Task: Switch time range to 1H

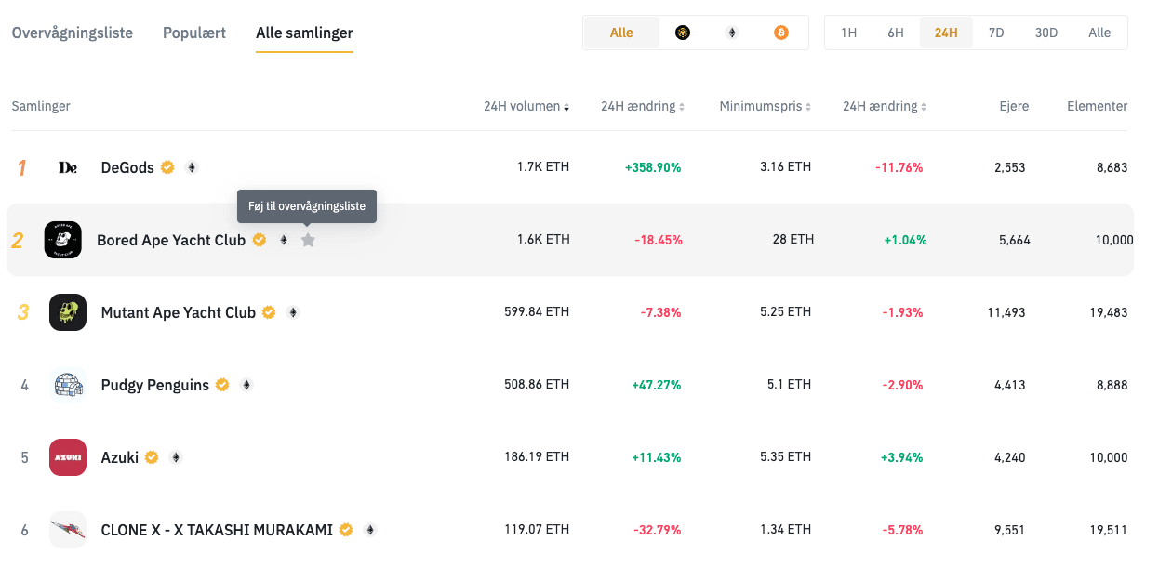Action: (848, 33)
